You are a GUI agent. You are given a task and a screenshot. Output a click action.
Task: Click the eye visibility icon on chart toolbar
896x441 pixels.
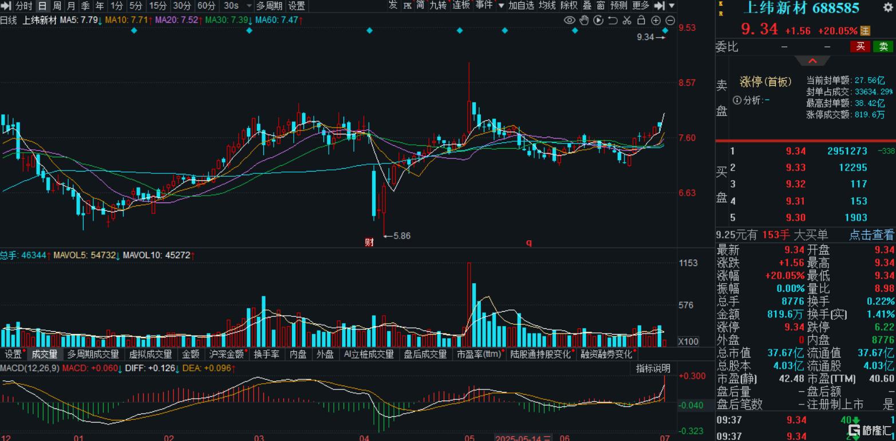(x=569, y=21)
